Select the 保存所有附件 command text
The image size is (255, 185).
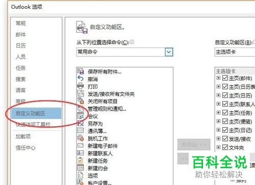pyautogui.click(x=105, y=72)
